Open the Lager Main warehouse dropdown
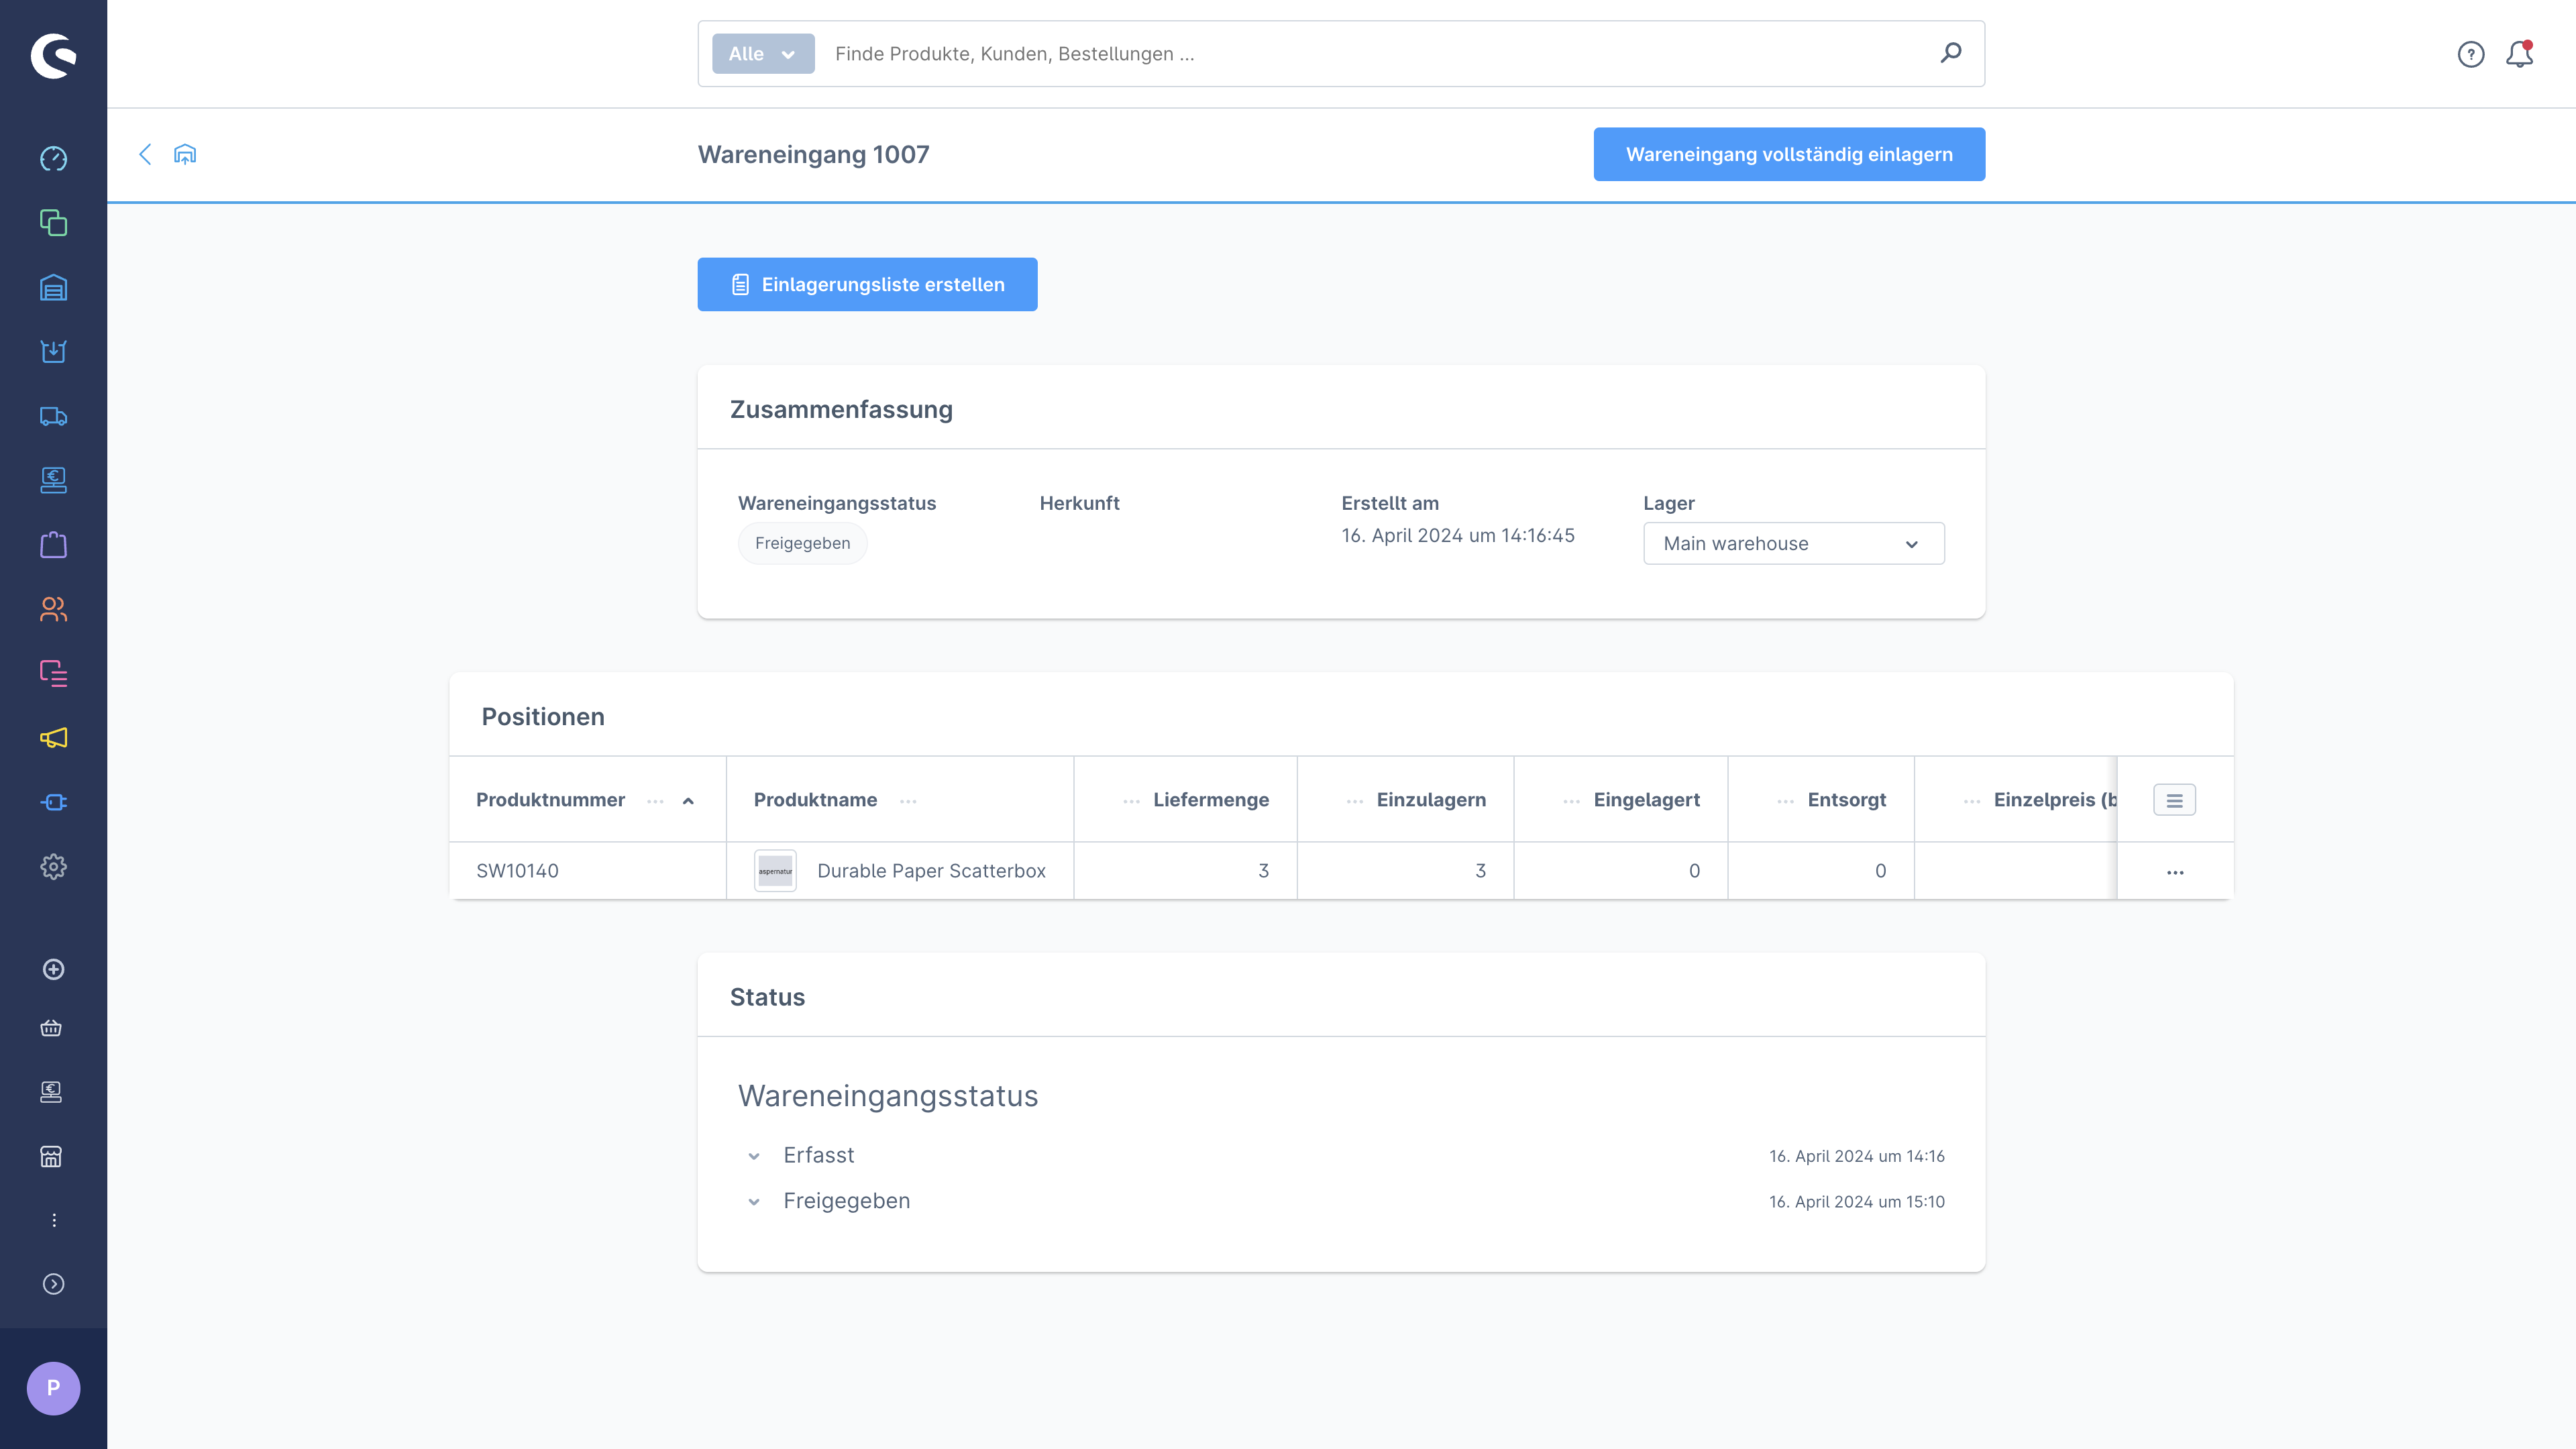2576x1449 pixels. 1793,543
